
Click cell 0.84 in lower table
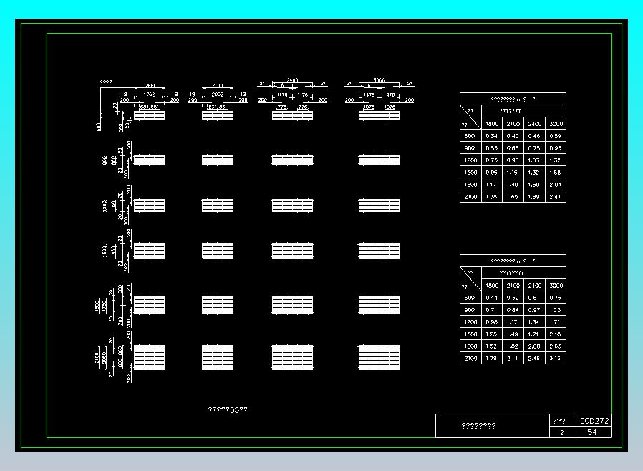(x=513, y=310)
